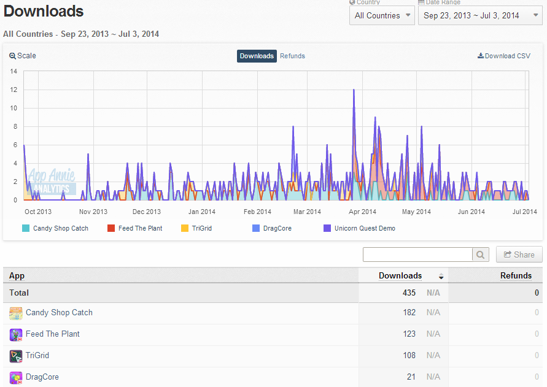Toggle TriGrid series in legend
The height and width of the screenshot is (387, 547).
click(196, 228)
